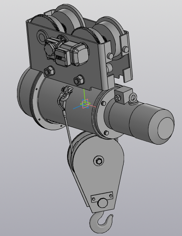Click the pulley axle bolt on the hook block
This screenshot has height=236, width=182.
99,161
